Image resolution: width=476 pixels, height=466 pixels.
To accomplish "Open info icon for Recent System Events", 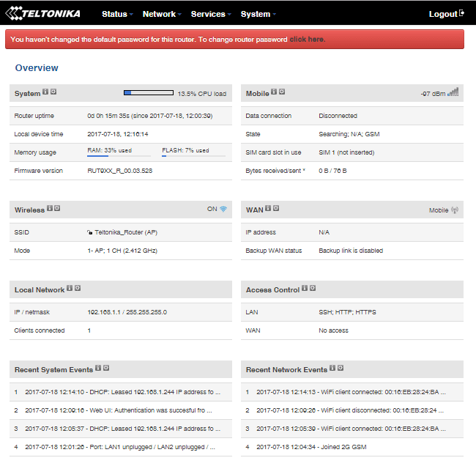I will point(98,369).
